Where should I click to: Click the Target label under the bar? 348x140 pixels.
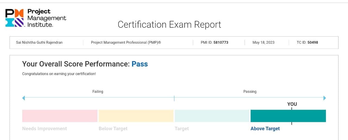pos(182,129)
